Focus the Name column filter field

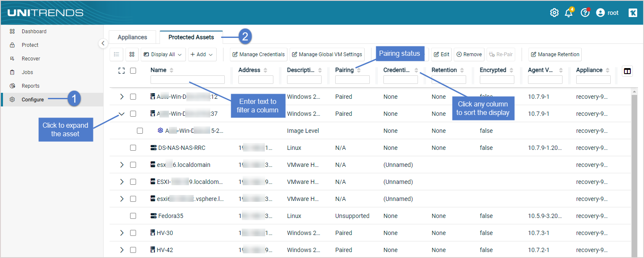coord(188,80)
